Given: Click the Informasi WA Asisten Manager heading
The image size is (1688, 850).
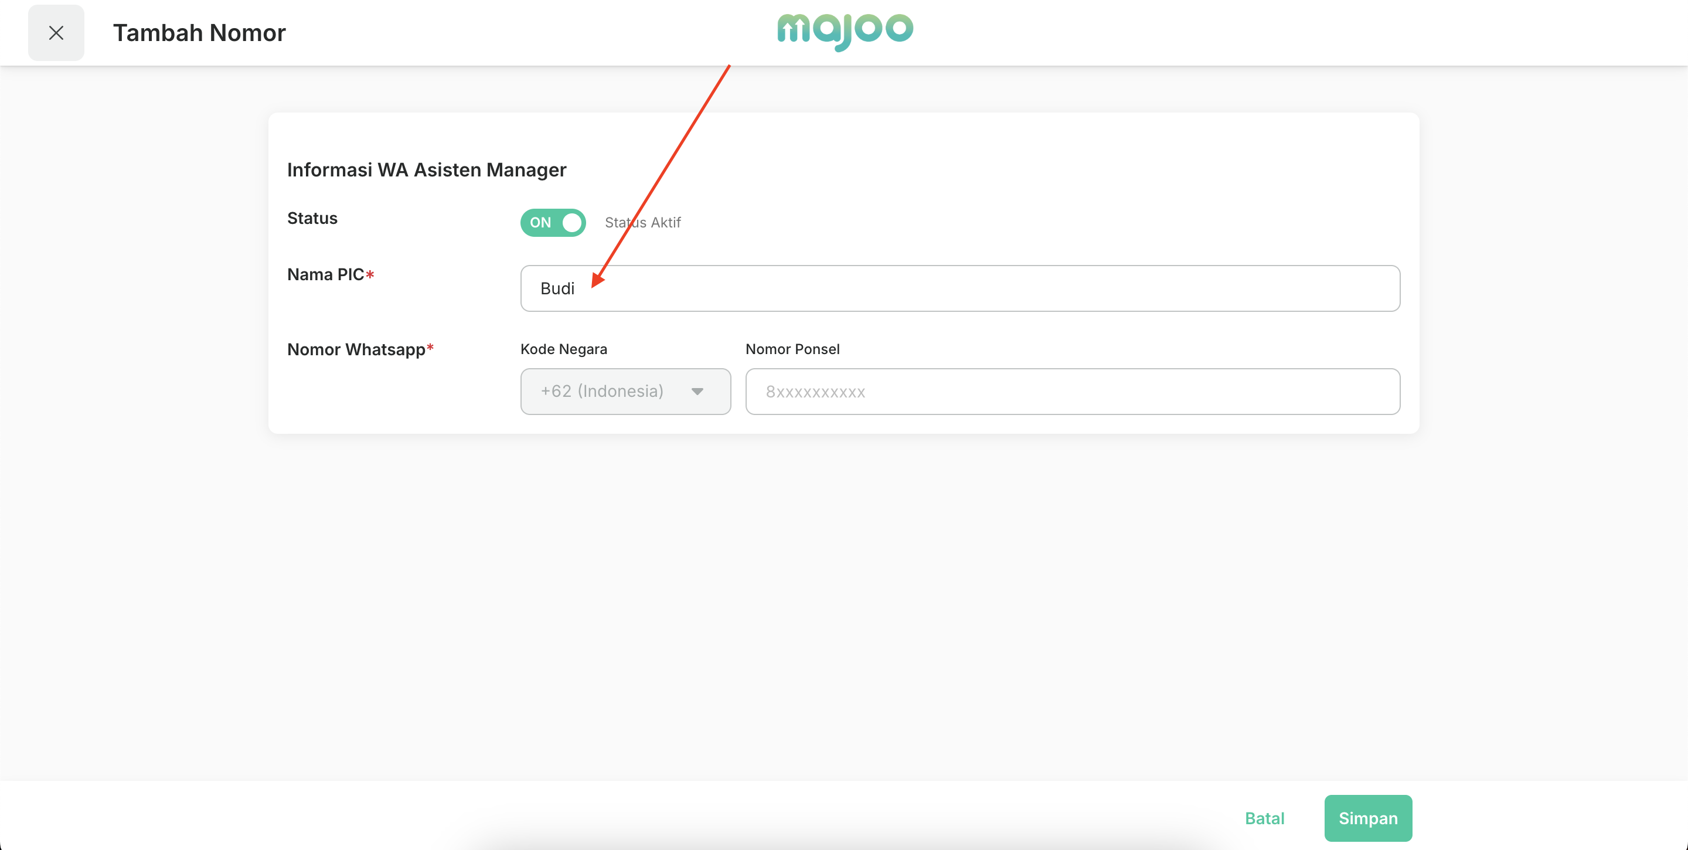Looking at the screenshot, I should pos(427,170).
